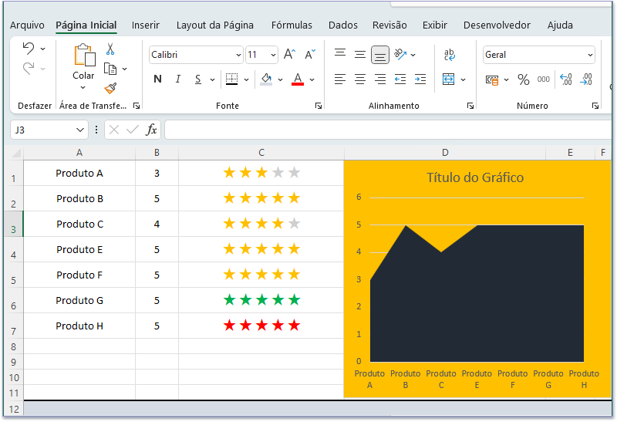Increase font size with larger A icon
Viewport: 617px width, 422px height.
coord(290,54)
